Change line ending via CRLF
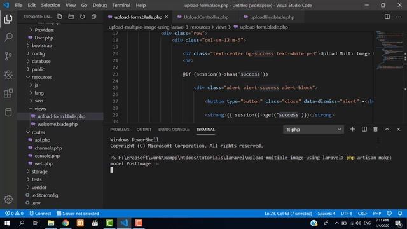Screen dimensions: 407x229 [x=362, y=214]
